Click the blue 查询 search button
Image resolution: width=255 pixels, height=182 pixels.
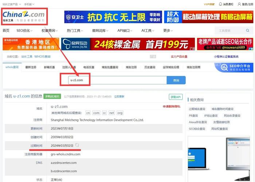click(x=176, y=80)
